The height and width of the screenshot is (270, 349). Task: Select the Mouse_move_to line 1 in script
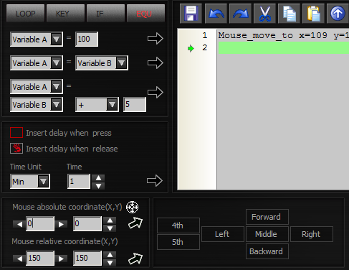(x=283, y=35)
